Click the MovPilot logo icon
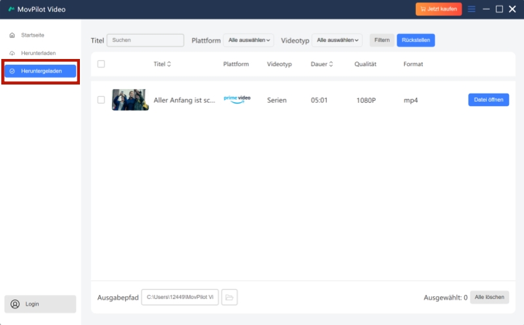The image size is (524, 325). pyautogui.click(x=11, y=9)
